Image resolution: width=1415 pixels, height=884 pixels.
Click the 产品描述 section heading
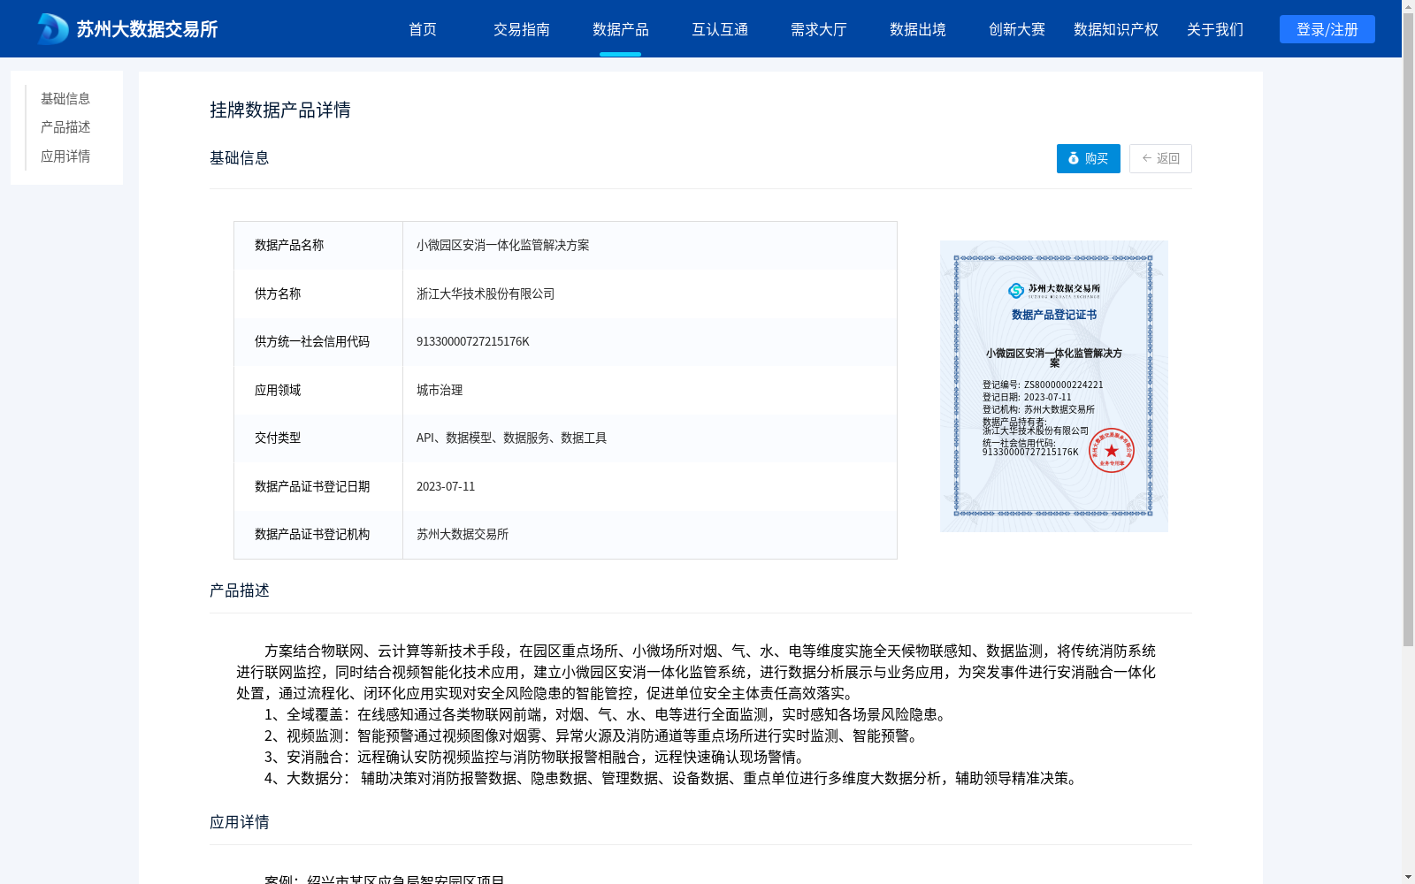(240, 591)
